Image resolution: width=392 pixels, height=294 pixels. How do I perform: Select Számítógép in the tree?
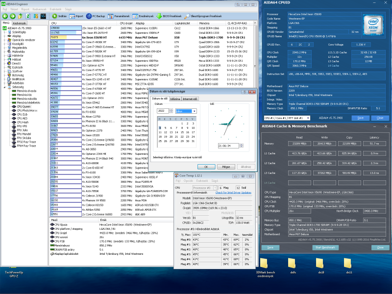(19, 32)
